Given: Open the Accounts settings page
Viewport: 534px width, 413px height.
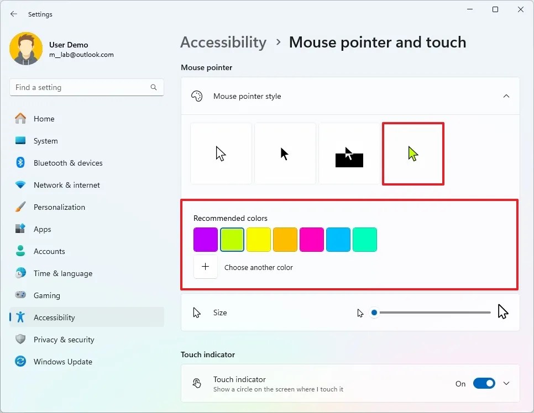Looking at the screenshot, I should (21, 251).
